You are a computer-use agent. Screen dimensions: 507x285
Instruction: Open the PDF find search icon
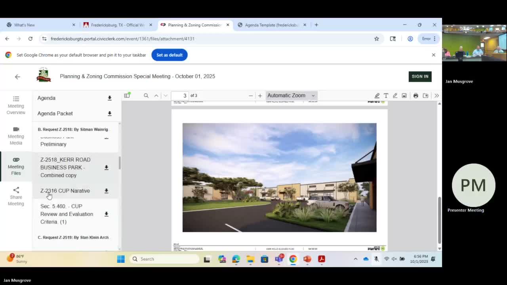(146, 95)
